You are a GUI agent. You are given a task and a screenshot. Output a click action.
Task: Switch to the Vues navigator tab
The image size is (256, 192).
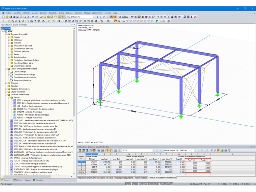28,180
